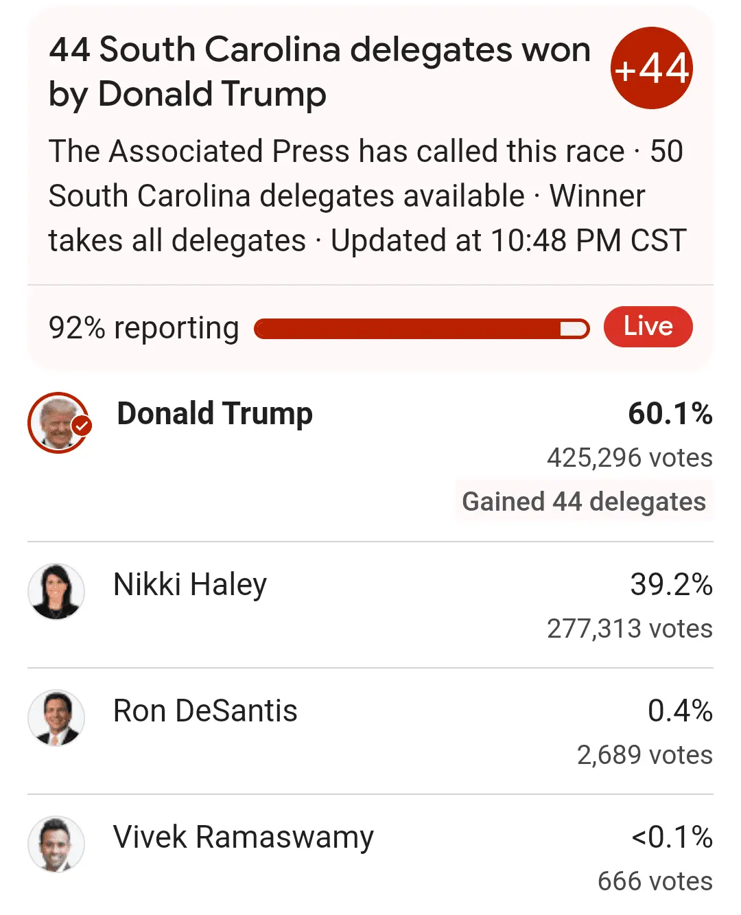Viewport: 741px width, 915px height.
Task: Tap Nikki Haley's profile photo
Action: click(x=56, y=591)
